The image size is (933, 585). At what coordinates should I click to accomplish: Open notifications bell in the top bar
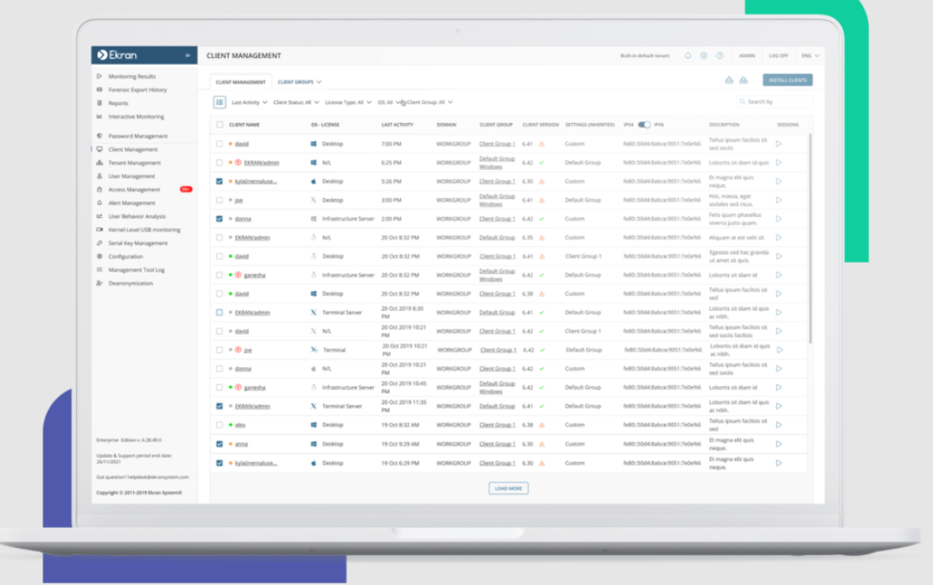pos(688,56)
